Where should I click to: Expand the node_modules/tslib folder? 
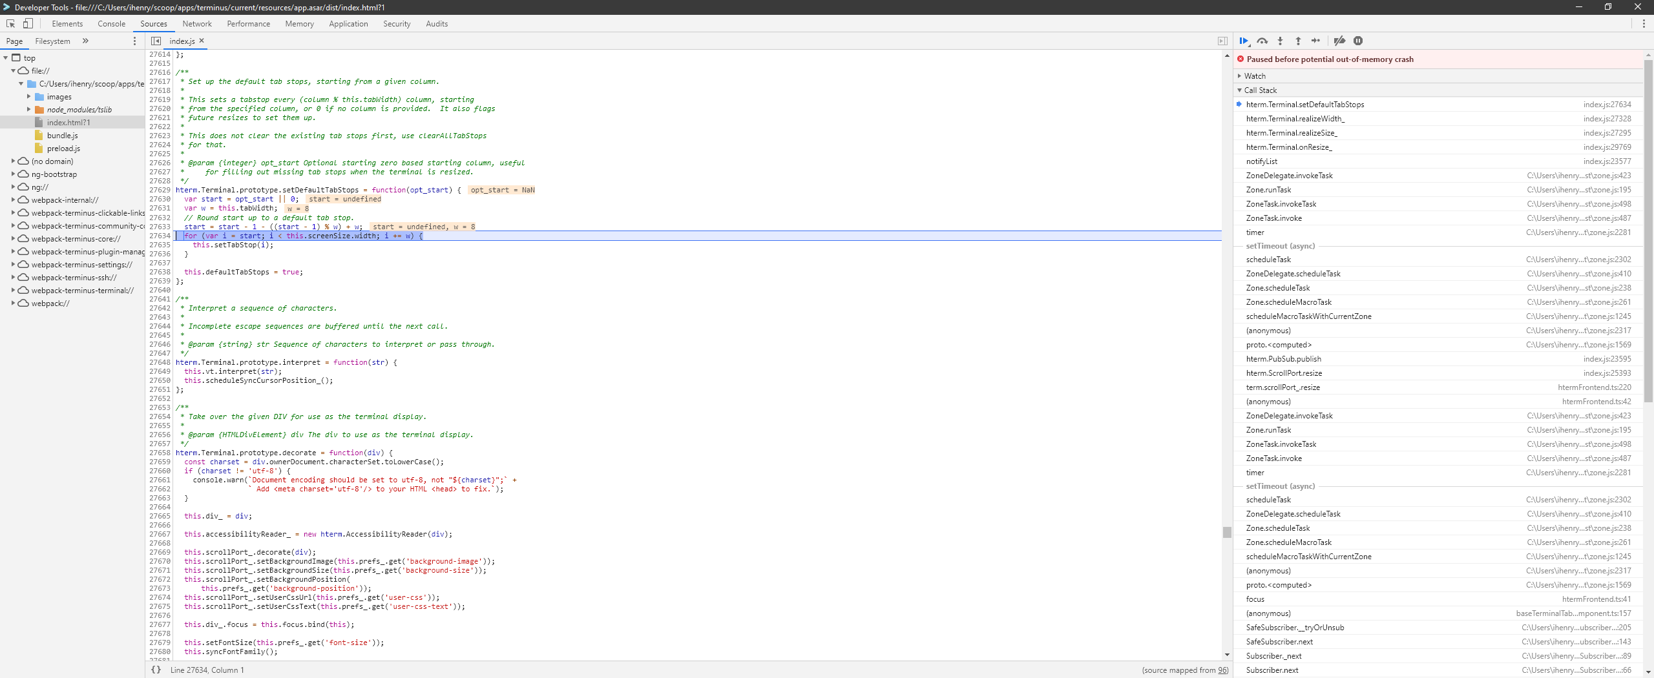click(28, 109)
